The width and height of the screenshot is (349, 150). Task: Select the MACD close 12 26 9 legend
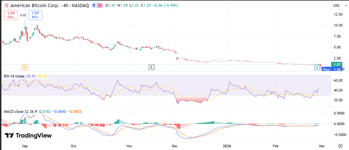(x=21, y=111)
